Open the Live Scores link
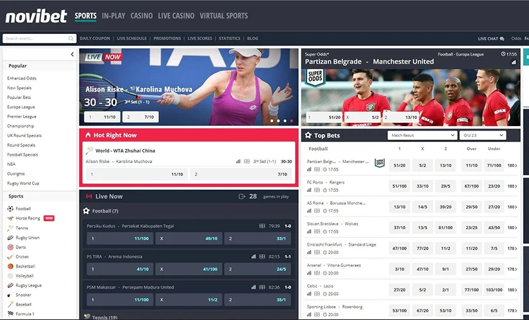This screenshot has height=320, width=529. [x=199, y=38]
